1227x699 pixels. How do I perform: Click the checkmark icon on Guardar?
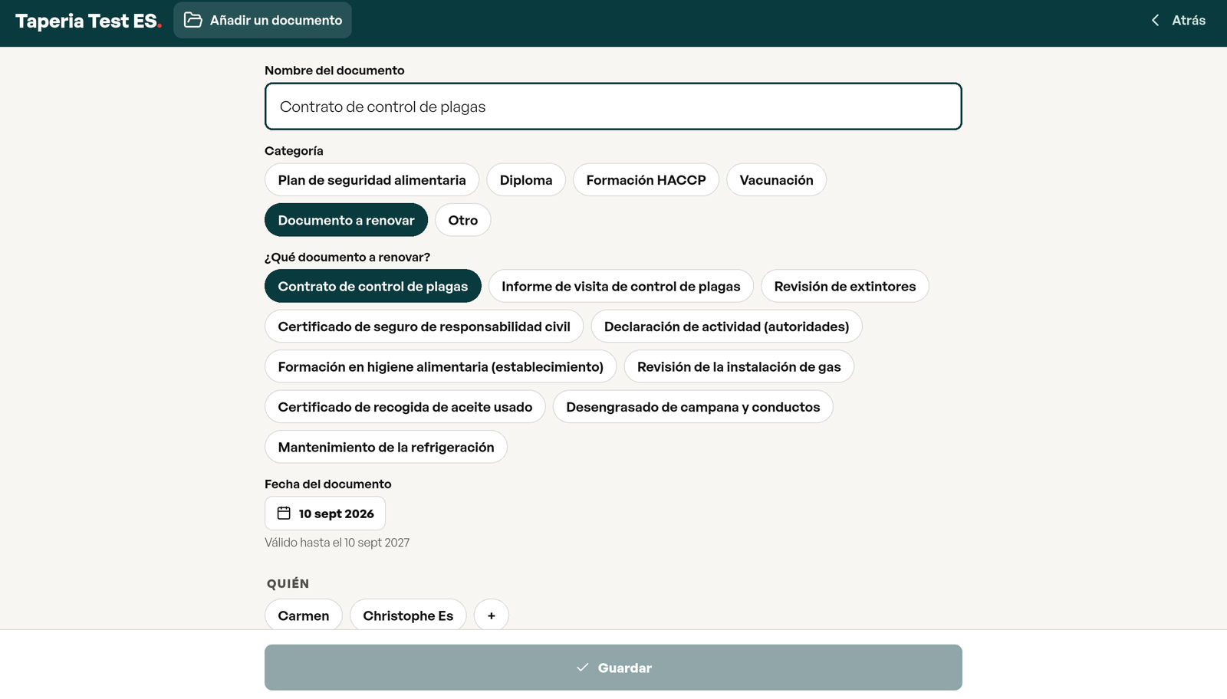583,668
